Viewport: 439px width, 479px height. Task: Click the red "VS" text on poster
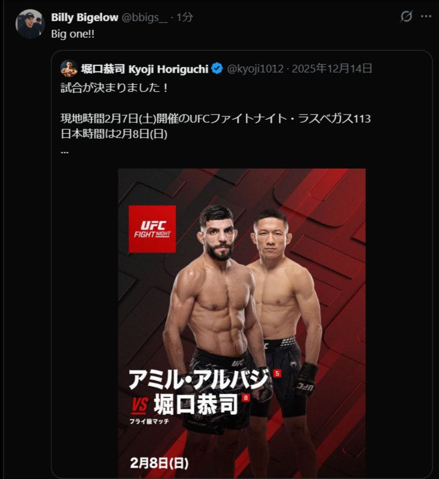click(140, 405)
